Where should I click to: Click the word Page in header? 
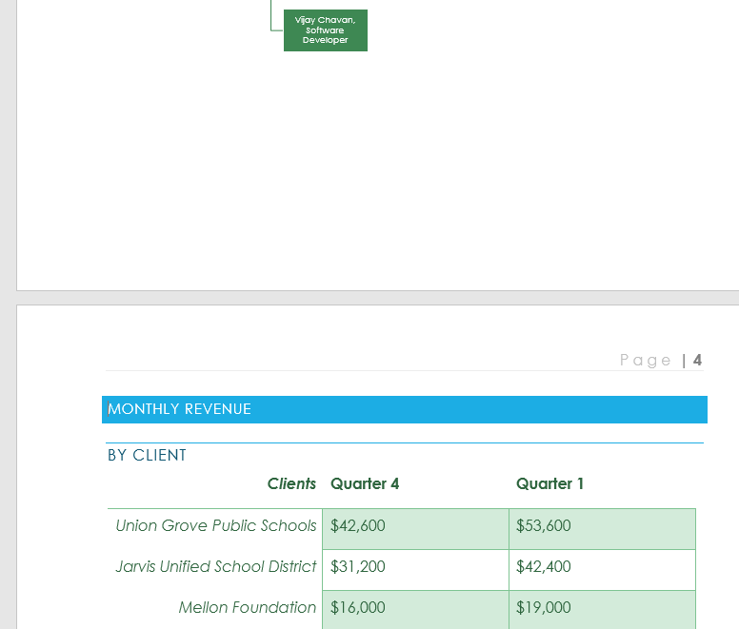(x=645, y=360)
